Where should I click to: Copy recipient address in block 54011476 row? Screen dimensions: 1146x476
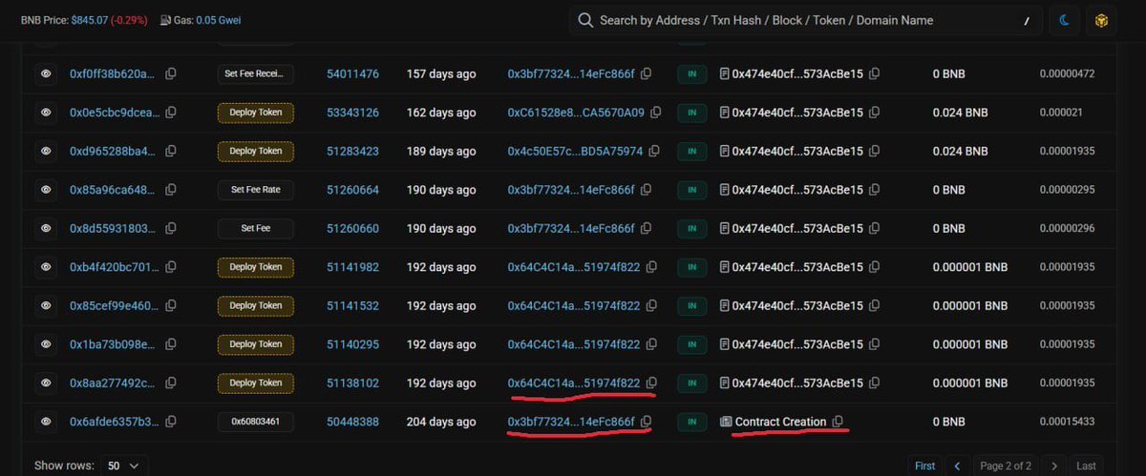874,73
